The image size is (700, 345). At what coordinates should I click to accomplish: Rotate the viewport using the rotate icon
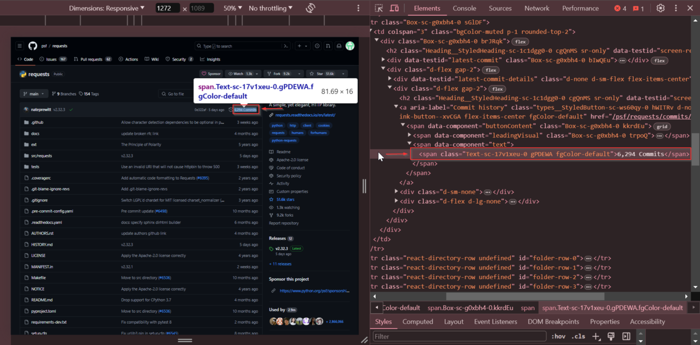pyautogui.click(x=311, y=8)
